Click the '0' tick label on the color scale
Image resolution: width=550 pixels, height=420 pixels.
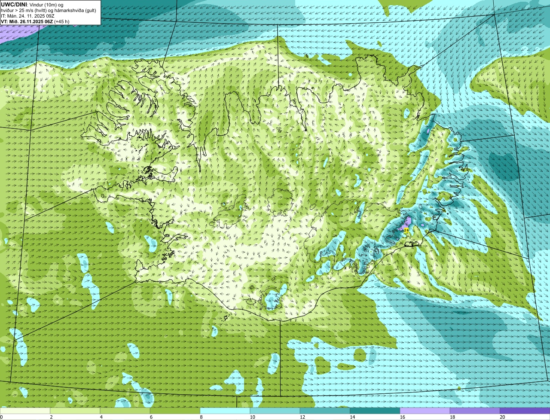click(x=2, y=417)
